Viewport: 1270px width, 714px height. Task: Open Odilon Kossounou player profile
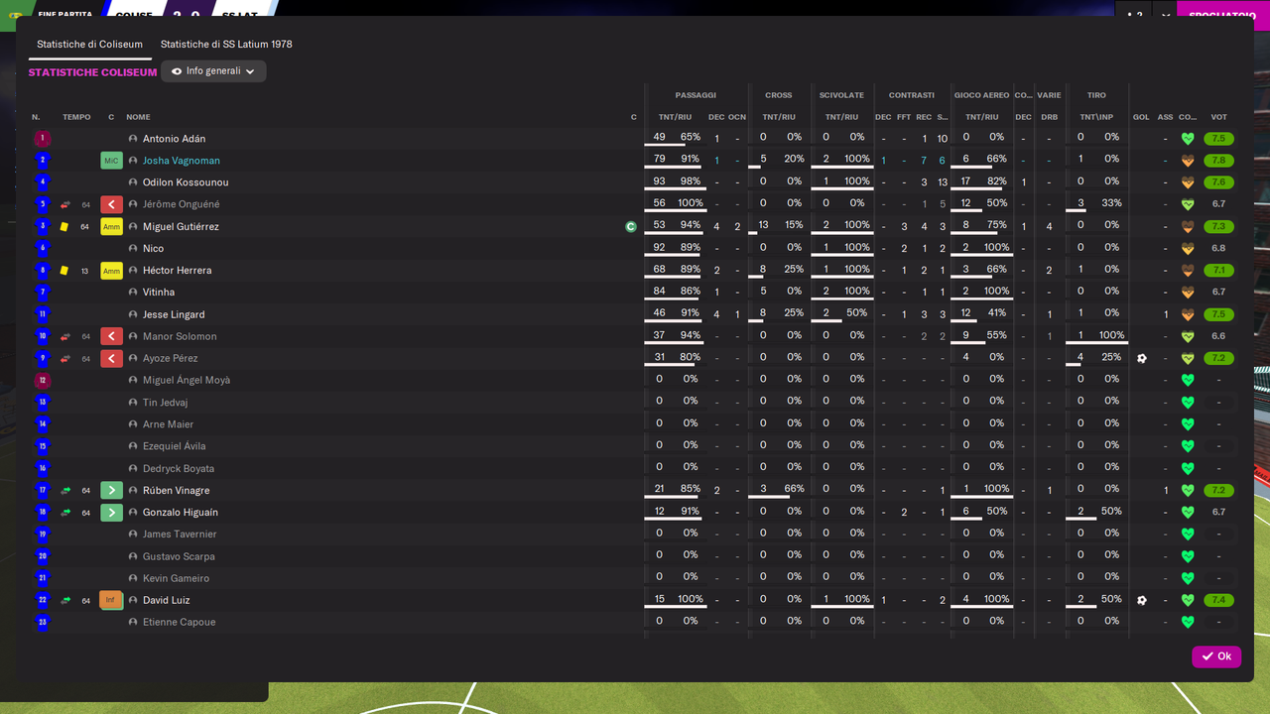coord(186,182)
